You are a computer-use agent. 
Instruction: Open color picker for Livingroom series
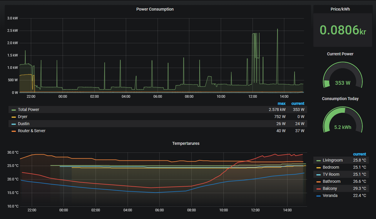pos(318,160)
